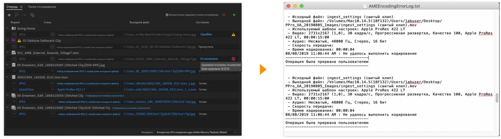Click the red stop queue button

pyautogui.click(x=224, y=15)
